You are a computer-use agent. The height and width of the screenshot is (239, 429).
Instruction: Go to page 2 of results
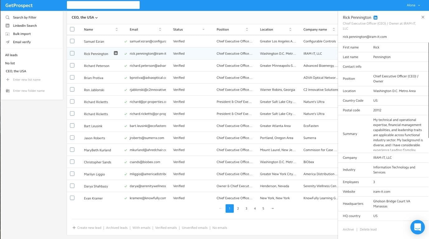click(238, 209)
